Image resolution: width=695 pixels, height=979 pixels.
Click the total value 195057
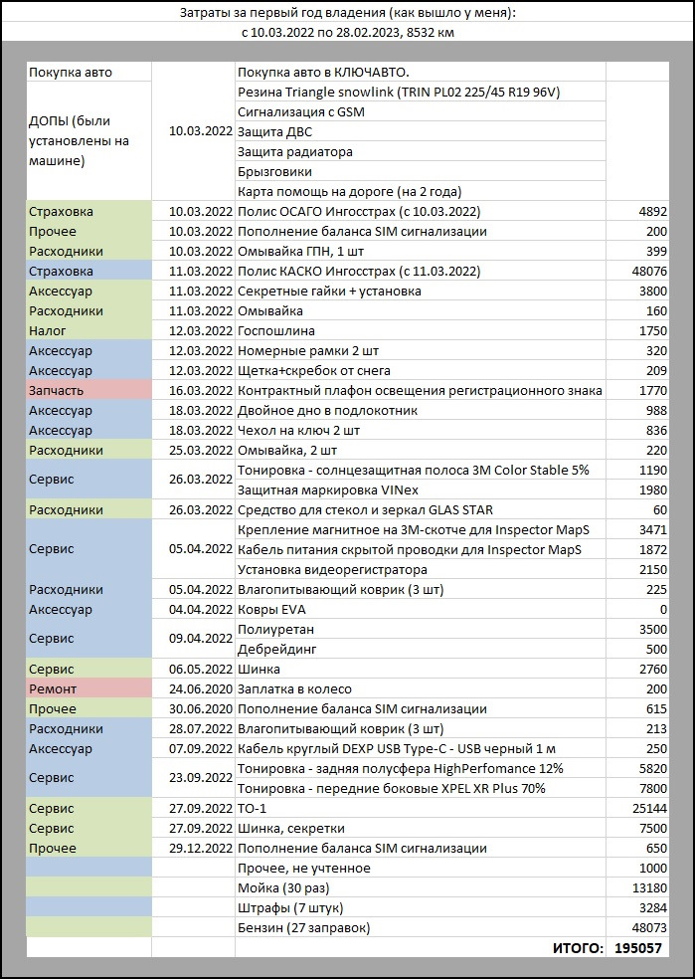click(637, 948)
